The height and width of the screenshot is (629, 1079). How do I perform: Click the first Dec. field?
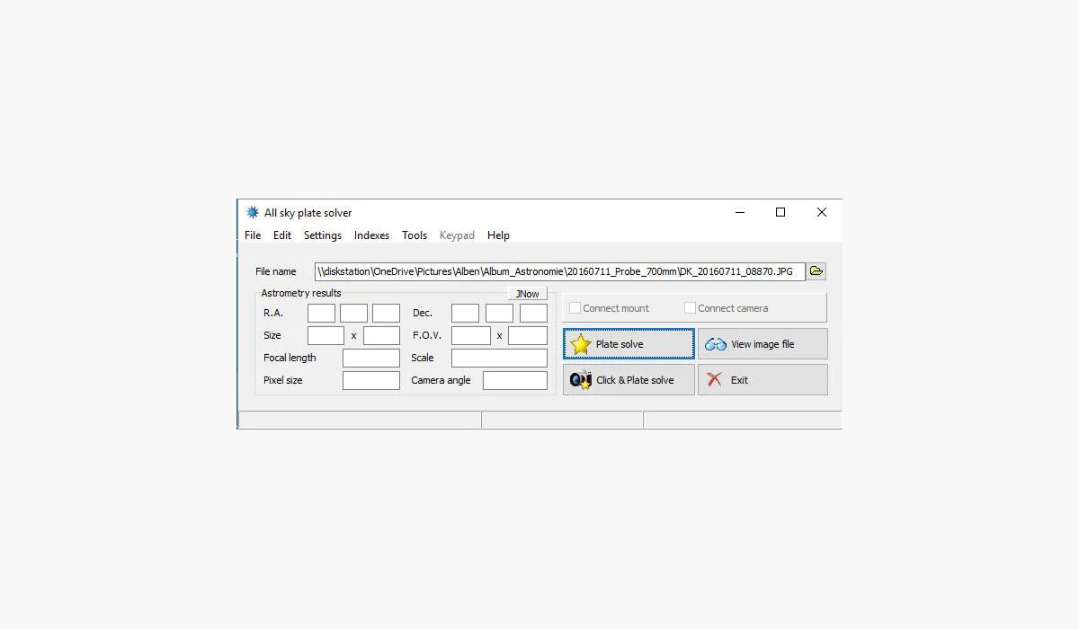tap(465, 313)
